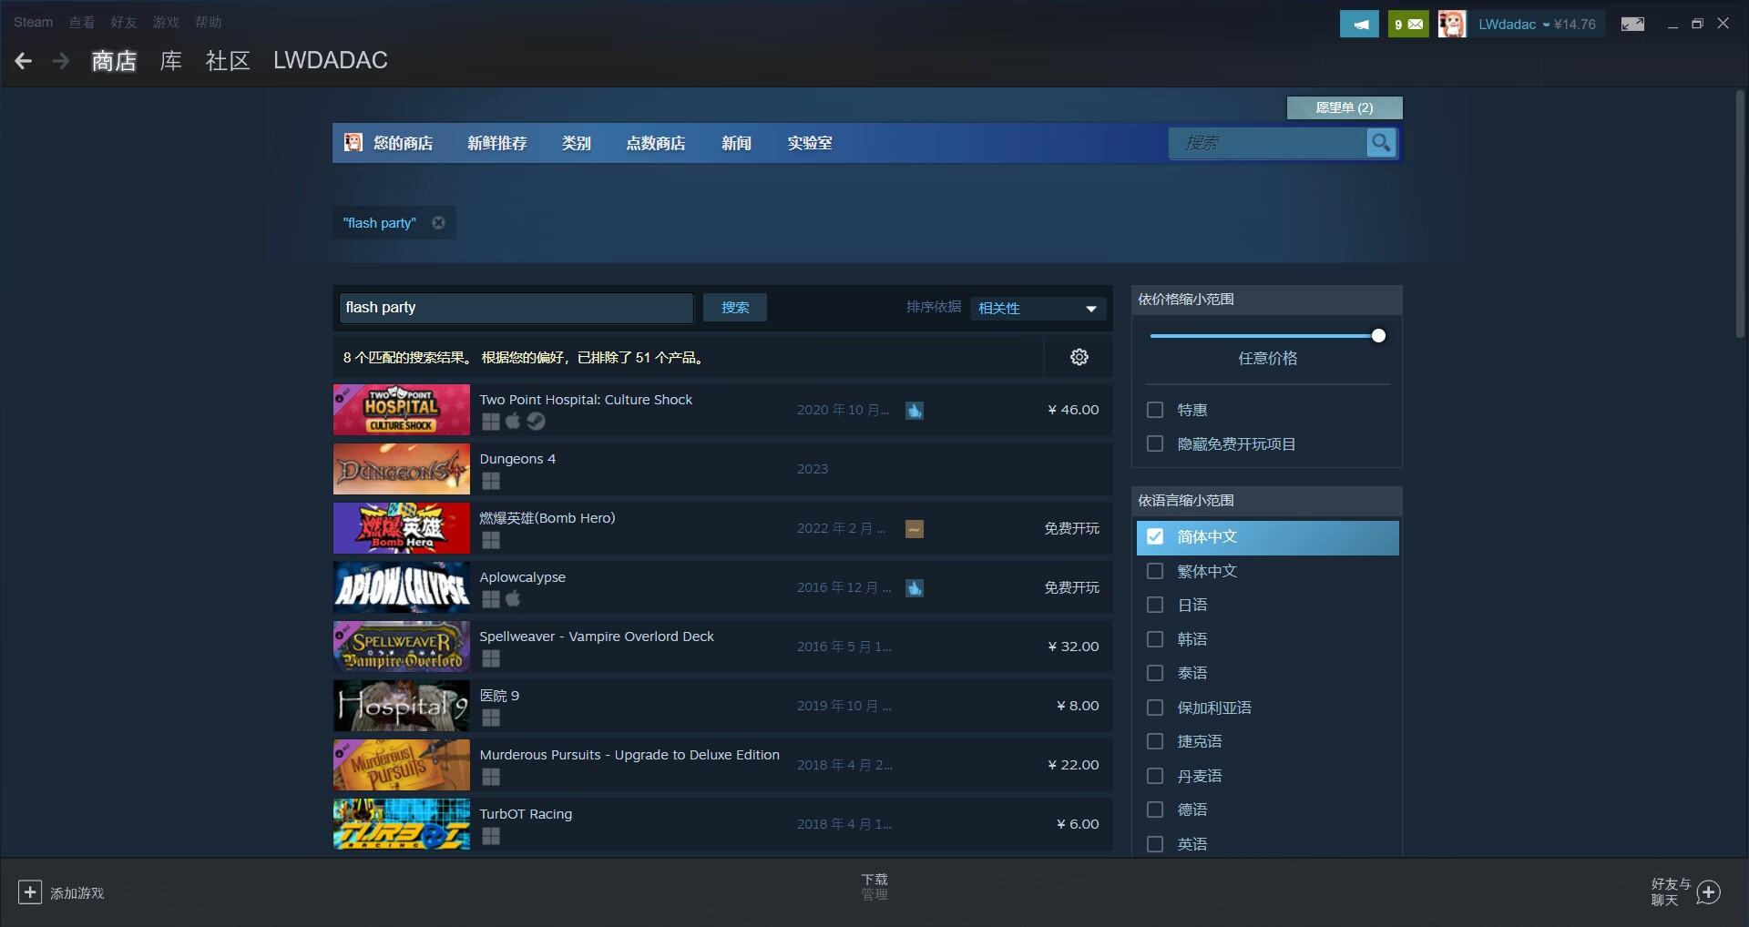Click the Mac icon on Two Point Hospital row
Viewport: 1749px width, 927px height.
513,421
